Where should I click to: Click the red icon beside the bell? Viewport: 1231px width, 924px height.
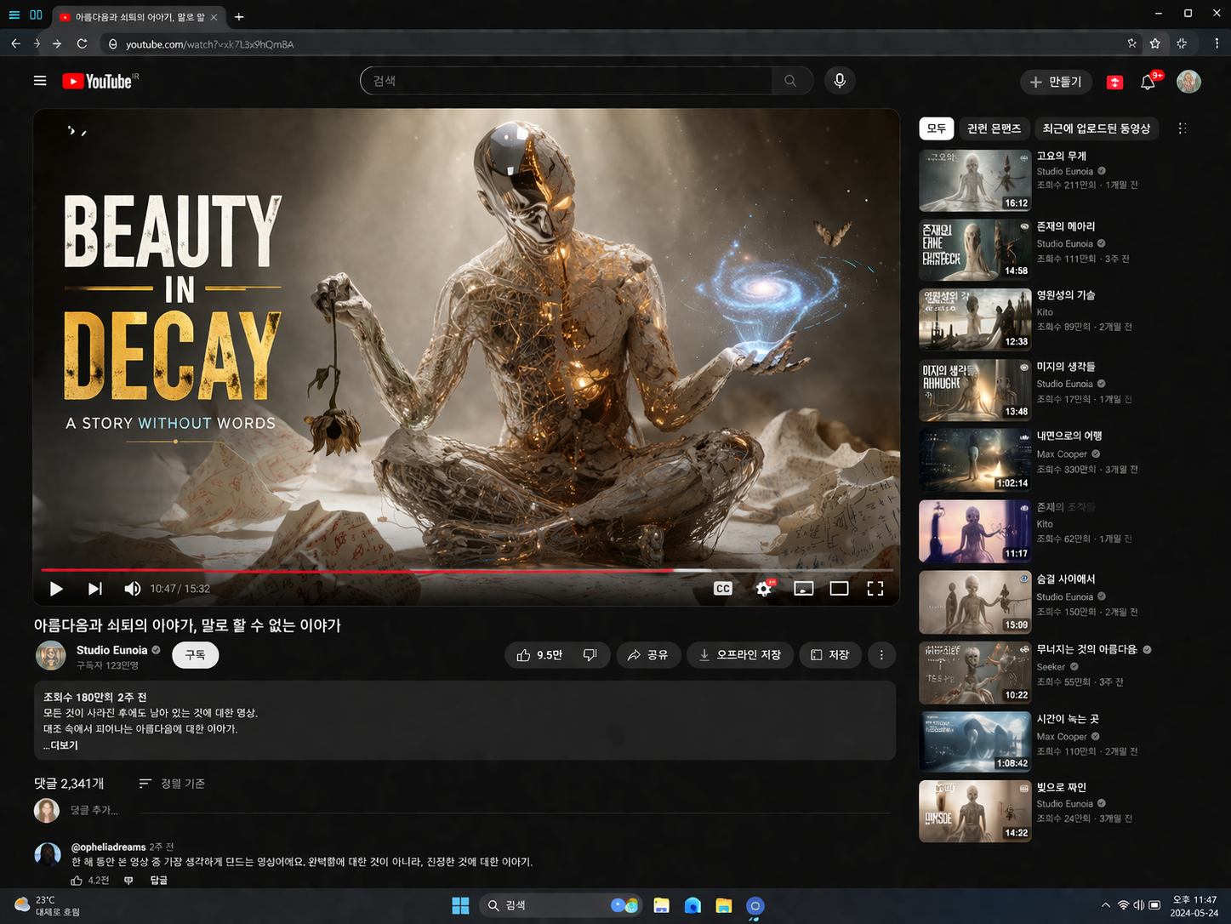1114,82
